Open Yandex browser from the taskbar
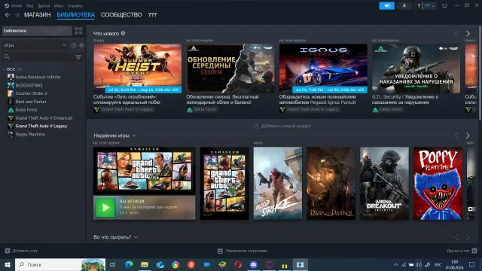This screenshot has height=271, width=482. [x=191, y=264]
